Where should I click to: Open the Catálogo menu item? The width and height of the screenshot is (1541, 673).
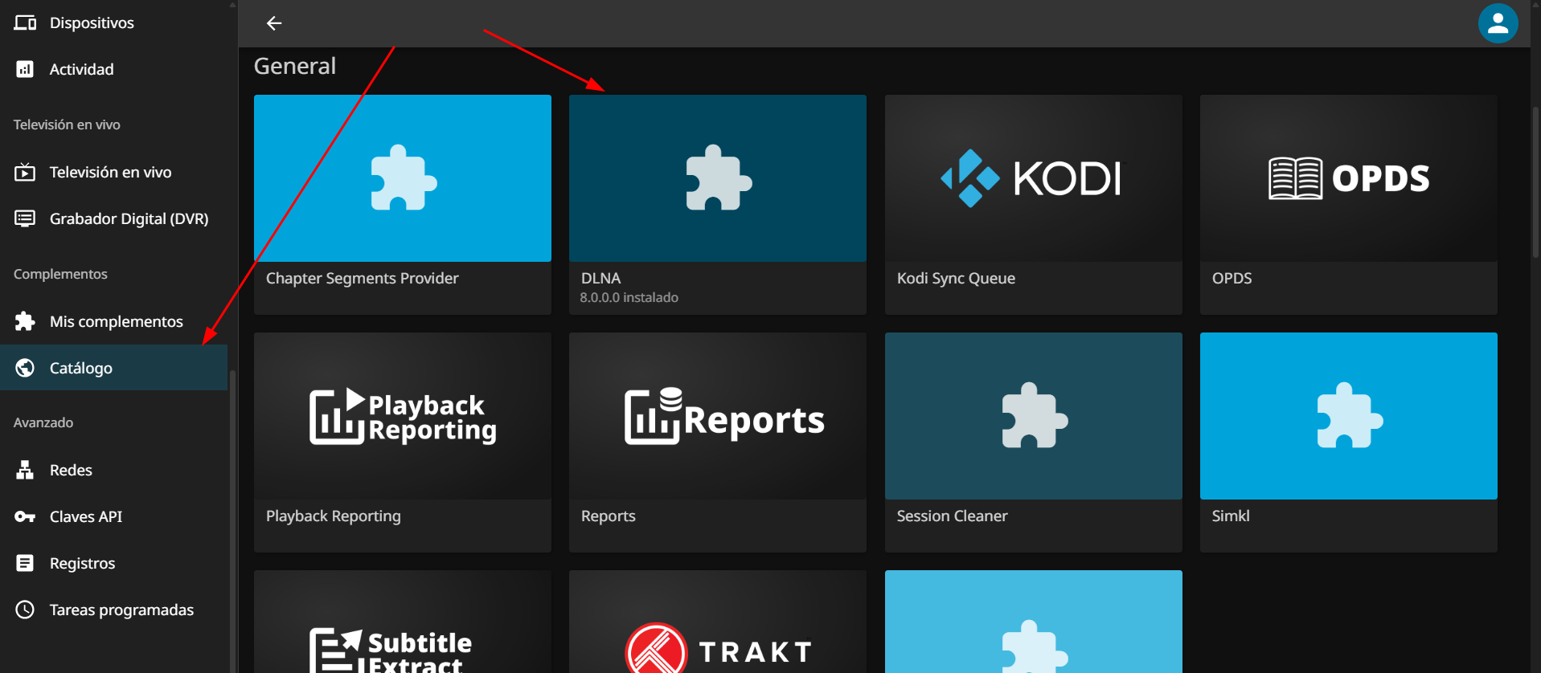click(x=81, y=368)
